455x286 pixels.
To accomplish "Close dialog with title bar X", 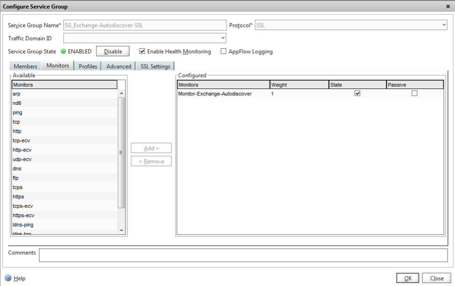I will click(x=448, y=7).
